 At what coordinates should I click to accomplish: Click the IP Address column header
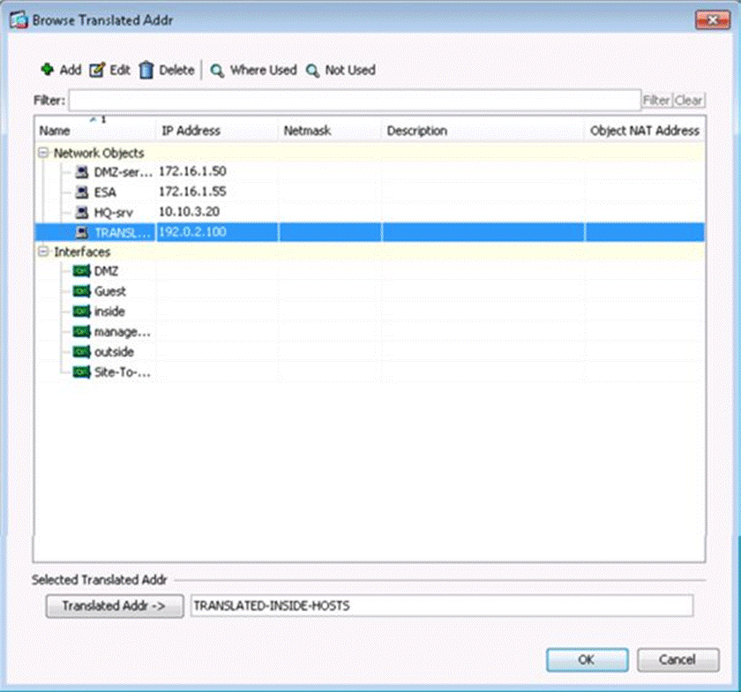pyautogui.click(x=217, y=131)
